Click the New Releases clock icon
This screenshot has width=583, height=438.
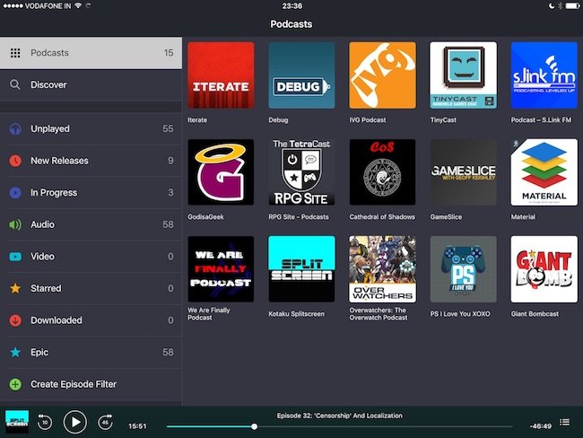15,161
